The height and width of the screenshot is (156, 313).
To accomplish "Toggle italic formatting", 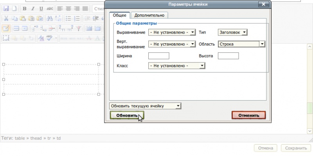I will click(x=33, y=9).
